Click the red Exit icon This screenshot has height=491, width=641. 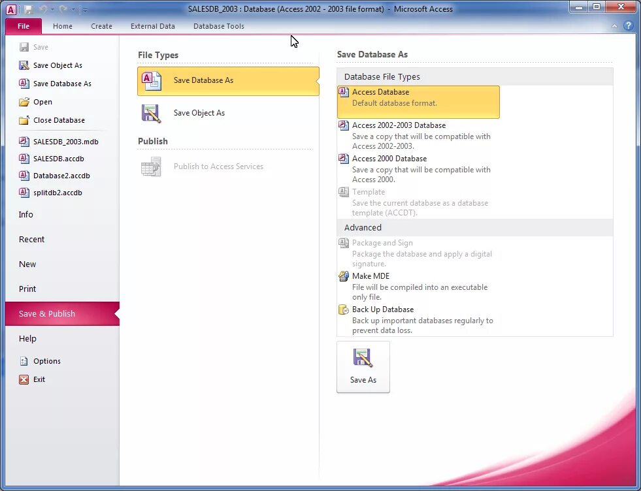point(24,379)
